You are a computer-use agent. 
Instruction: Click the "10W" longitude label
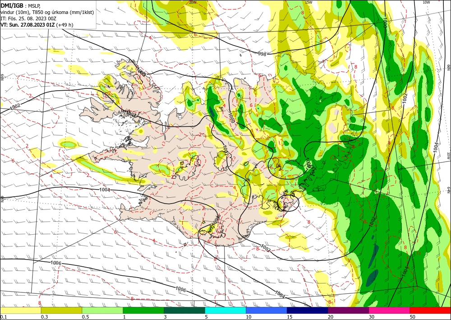pyautogui.click(x=426, y=2)
